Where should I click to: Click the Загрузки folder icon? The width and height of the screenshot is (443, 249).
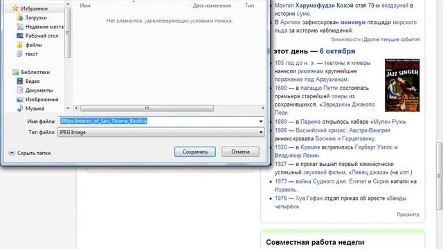click(x=19, y=17)
